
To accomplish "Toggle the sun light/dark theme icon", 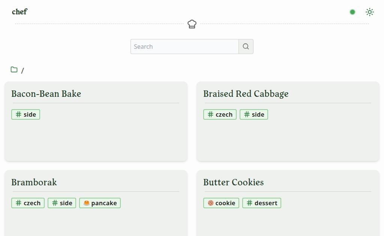I will click(x=369, y=12).
